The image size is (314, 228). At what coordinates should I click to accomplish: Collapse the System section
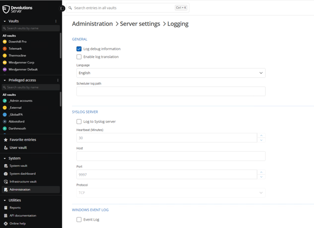tap(5, 158)
